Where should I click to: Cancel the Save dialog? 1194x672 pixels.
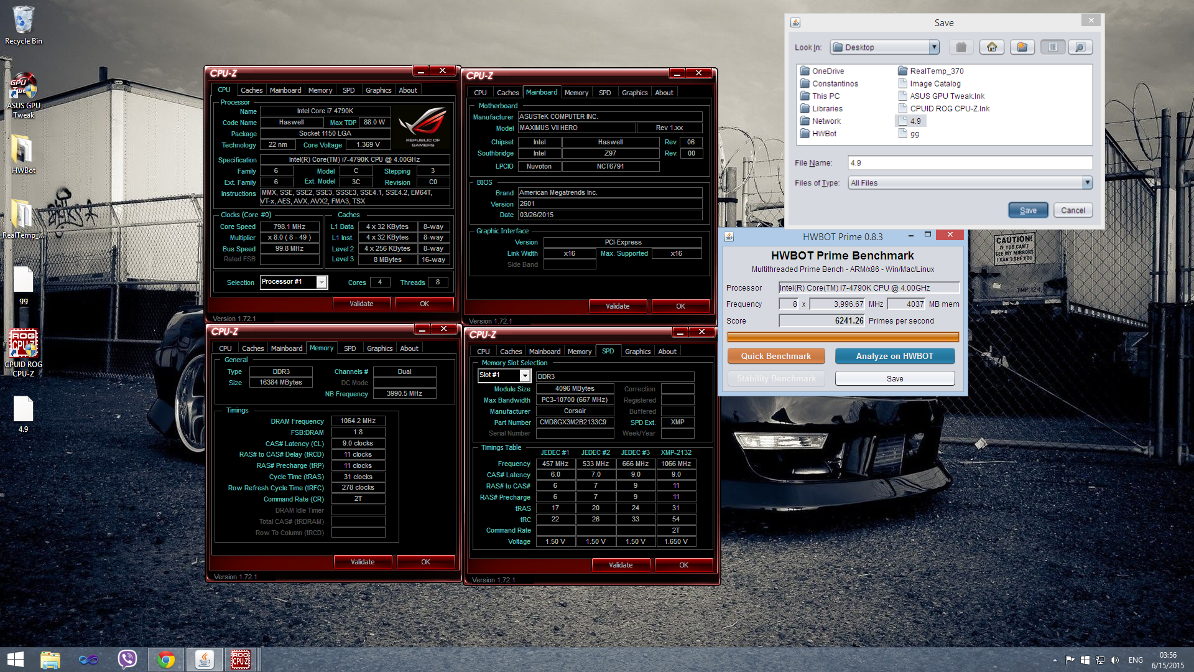coord(1073,210)
